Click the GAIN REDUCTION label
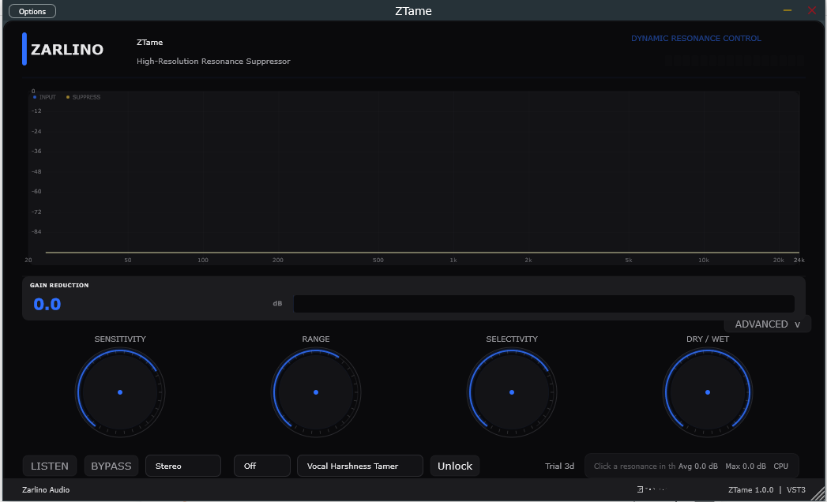The height and width of the screenshot is (502, 827). (x=59, y=285)
